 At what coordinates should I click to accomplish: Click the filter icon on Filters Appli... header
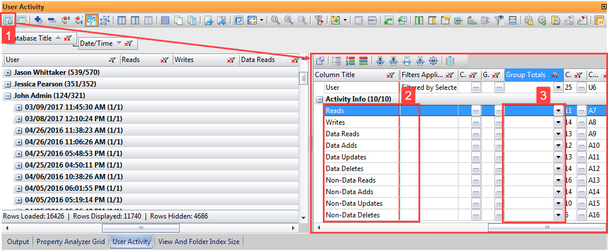click(x=450, y=75)
